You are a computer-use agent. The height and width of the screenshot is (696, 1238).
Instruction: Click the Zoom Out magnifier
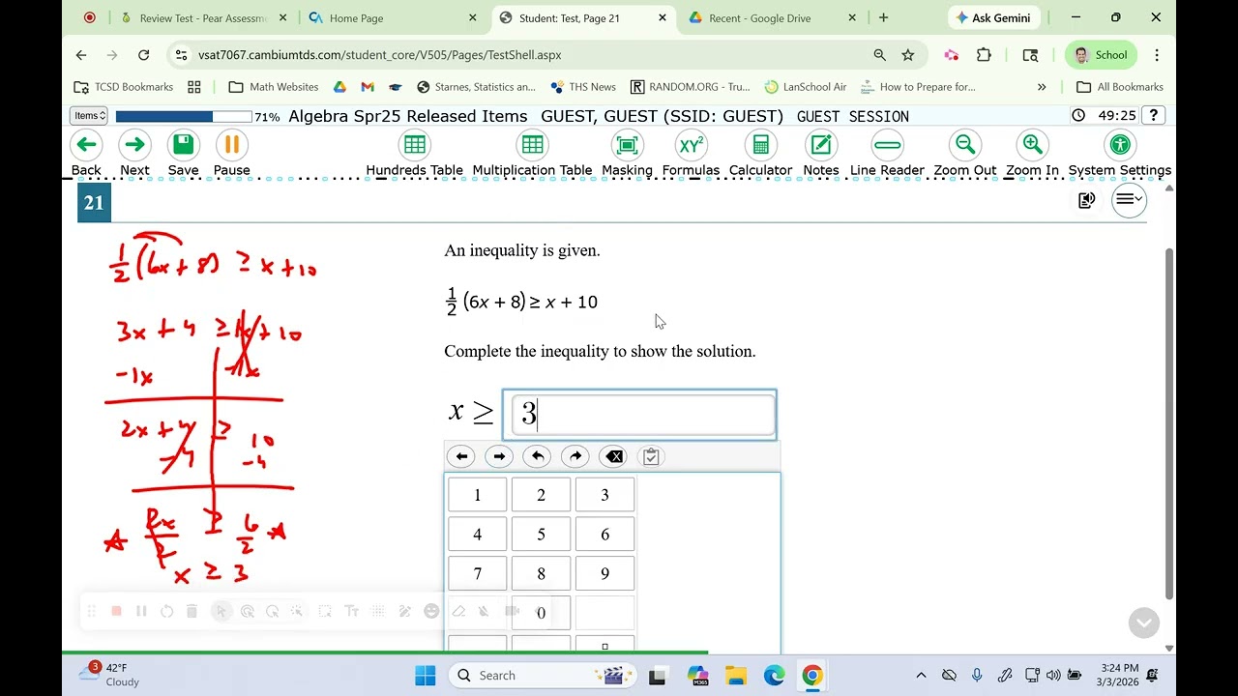coord(965,154)
